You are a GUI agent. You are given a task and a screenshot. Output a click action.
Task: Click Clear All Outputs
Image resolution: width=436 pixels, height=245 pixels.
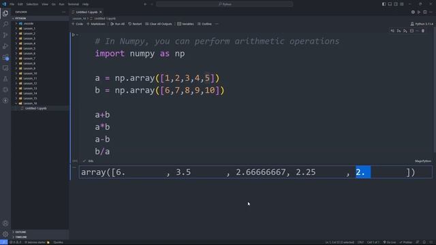pos(159,24)
